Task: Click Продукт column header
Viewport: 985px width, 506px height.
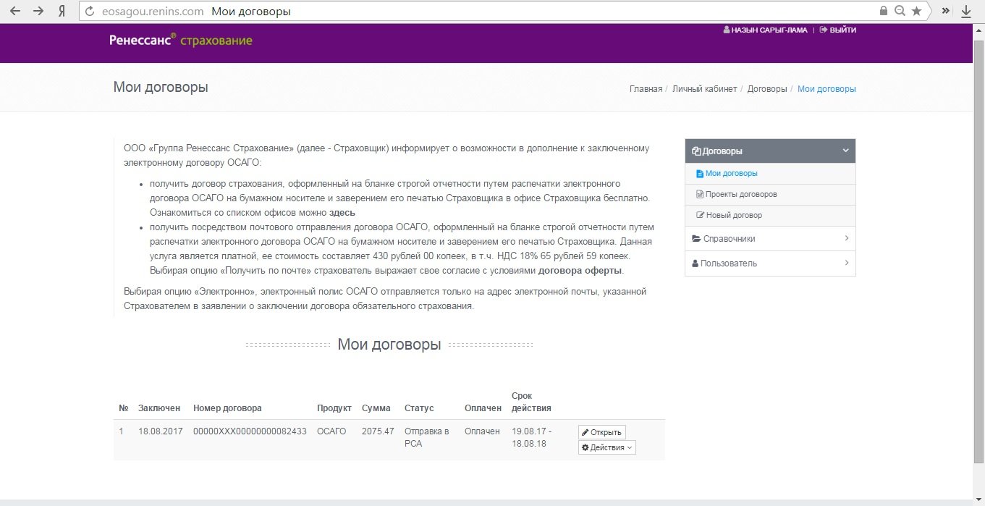Action: 334,408
